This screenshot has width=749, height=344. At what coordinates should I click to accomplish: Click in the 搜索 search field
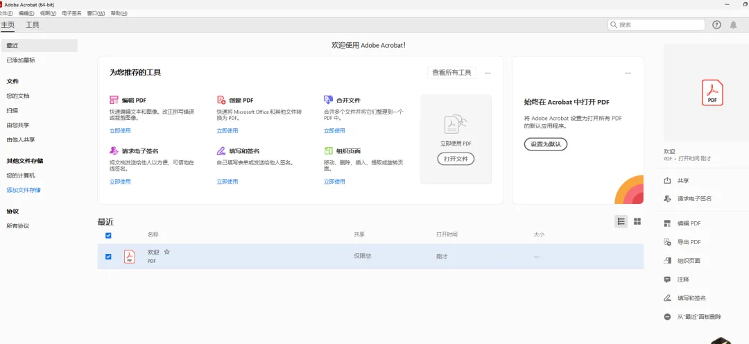point(656,25)
